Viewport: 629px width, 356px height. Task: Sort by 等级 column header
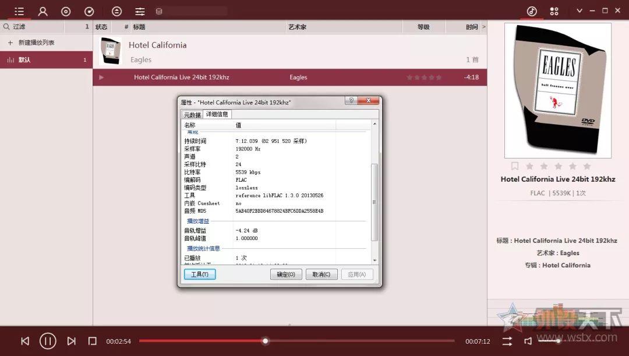(x=423, y=27)
